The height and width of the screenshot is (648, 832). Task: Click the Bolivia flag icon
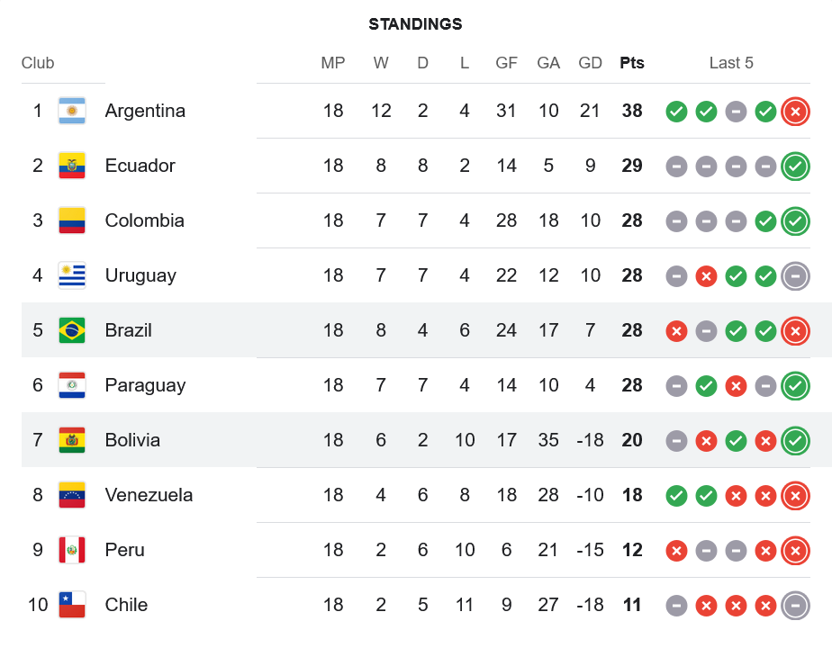pyautogui.click(x=72, y=440)
